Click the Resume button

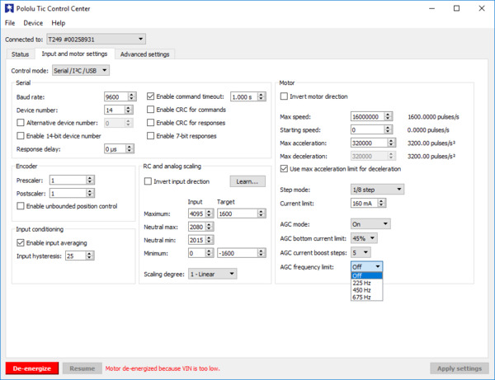pyautogui.click(x=82, y=368)
